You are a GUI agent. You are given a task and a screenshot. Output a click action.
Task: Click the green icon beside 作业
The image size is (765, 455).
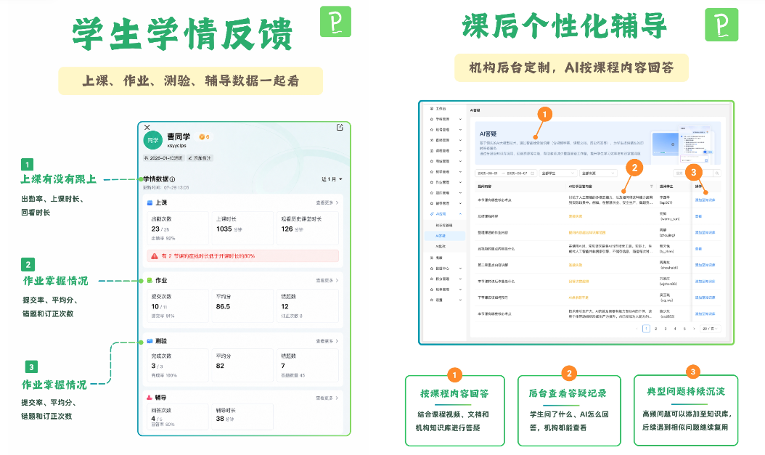point(150,280)
